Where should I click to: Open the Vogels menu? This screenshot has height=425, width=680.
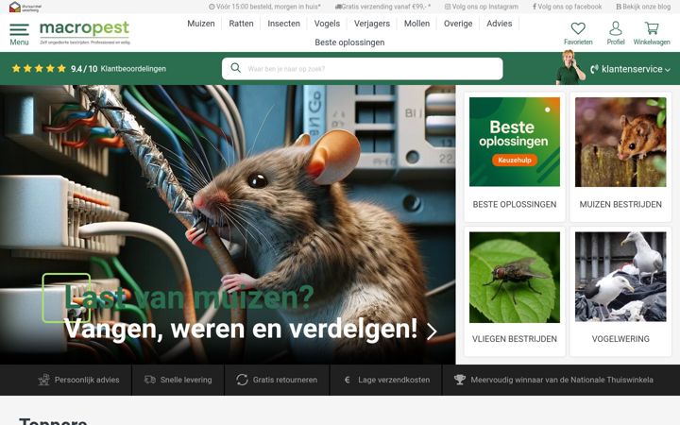pyautogui.click(x=327, y=24)
